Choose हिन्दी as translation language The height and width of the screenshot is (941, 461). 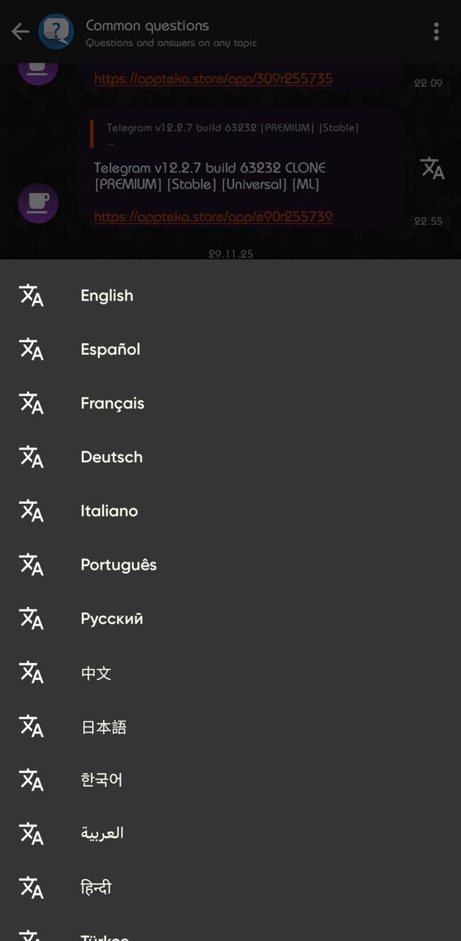tap(96, 887)
